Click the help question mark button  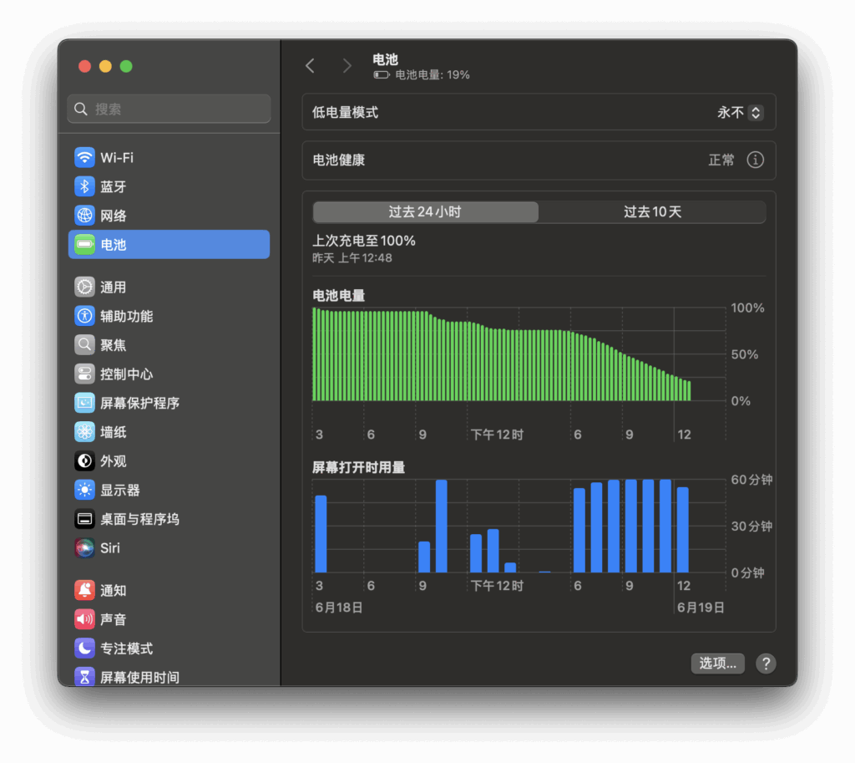[x=766, y=664]
